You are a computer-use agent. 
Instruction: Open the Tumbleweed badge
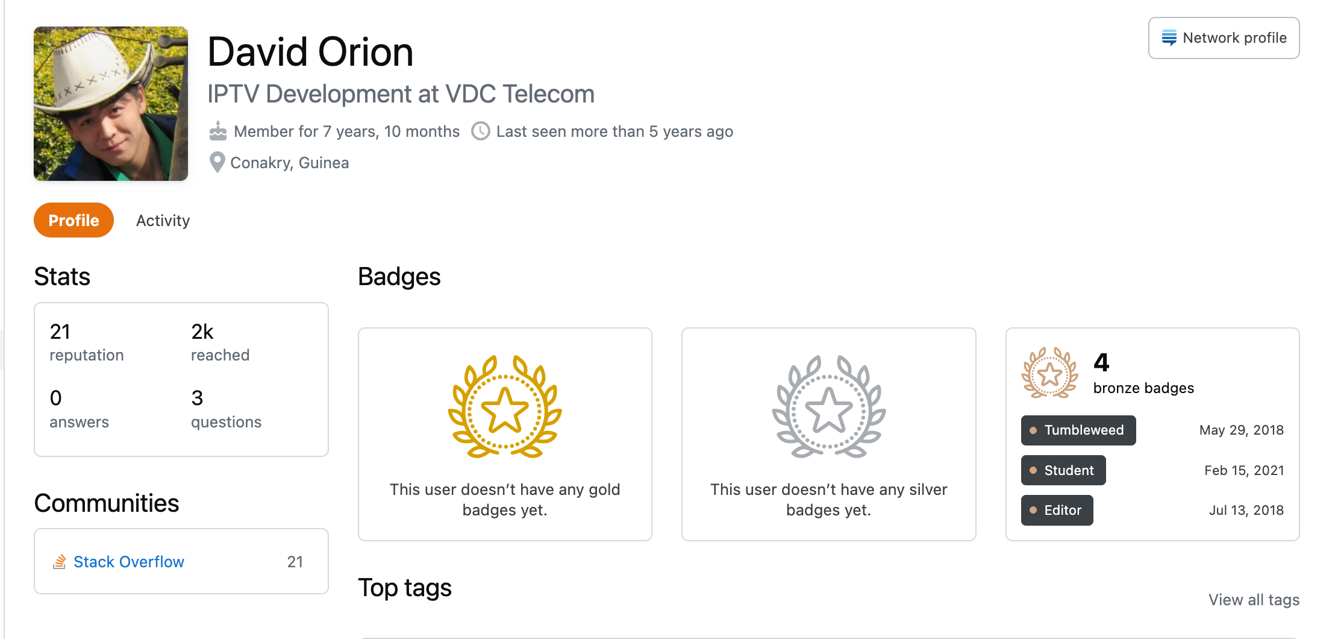pyautogui.click(x=1078, y=430)
